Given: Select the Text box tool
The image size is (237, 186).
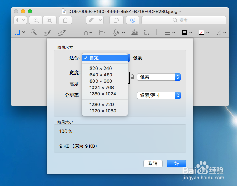Looking at the screenshot, I should click(x=102, y=33).
